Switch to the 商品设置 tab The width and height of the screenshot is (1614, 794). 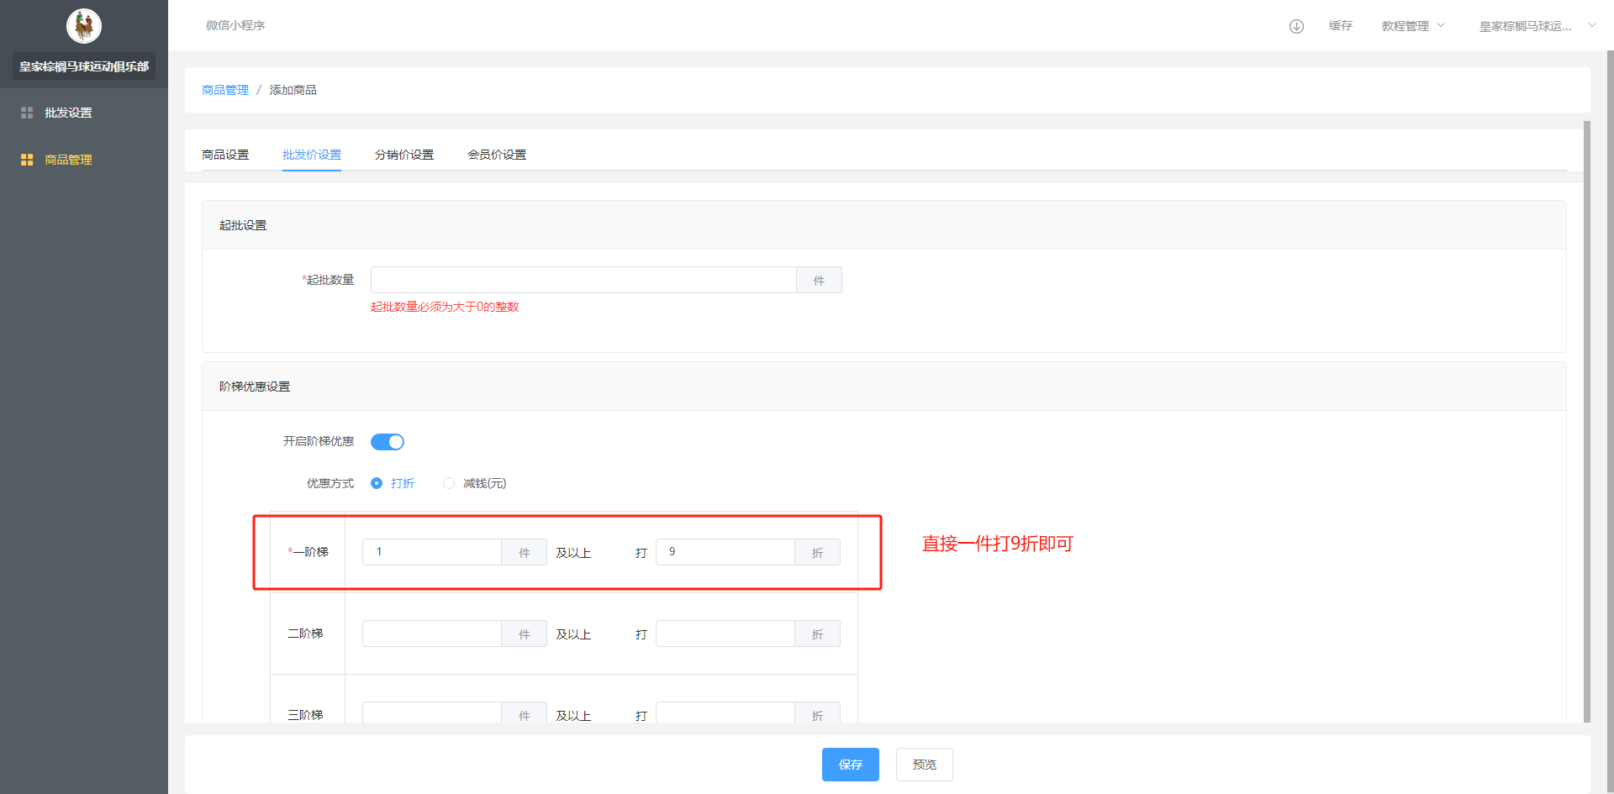click(x=225, y=155)
